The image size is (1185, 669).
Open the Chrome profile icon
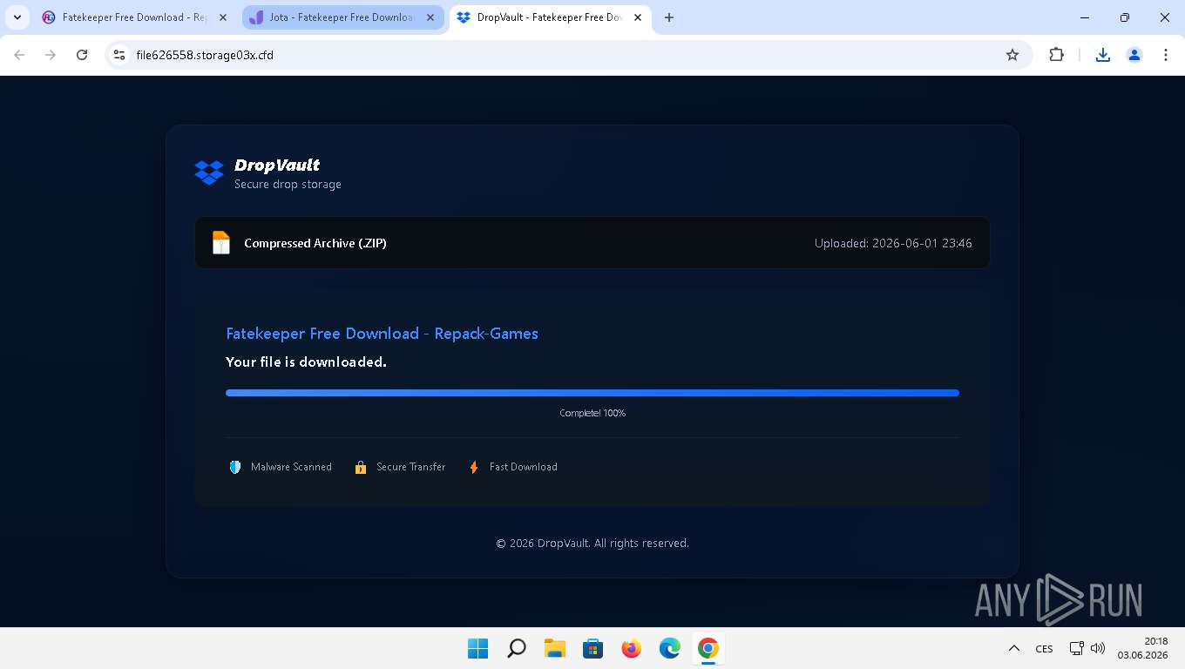(1134, 55)
